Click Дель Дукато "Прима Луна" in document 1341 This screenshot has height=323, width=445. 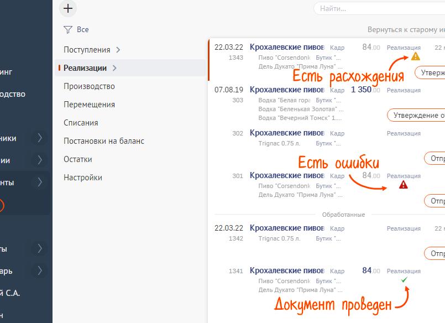[x=300, y=290]
